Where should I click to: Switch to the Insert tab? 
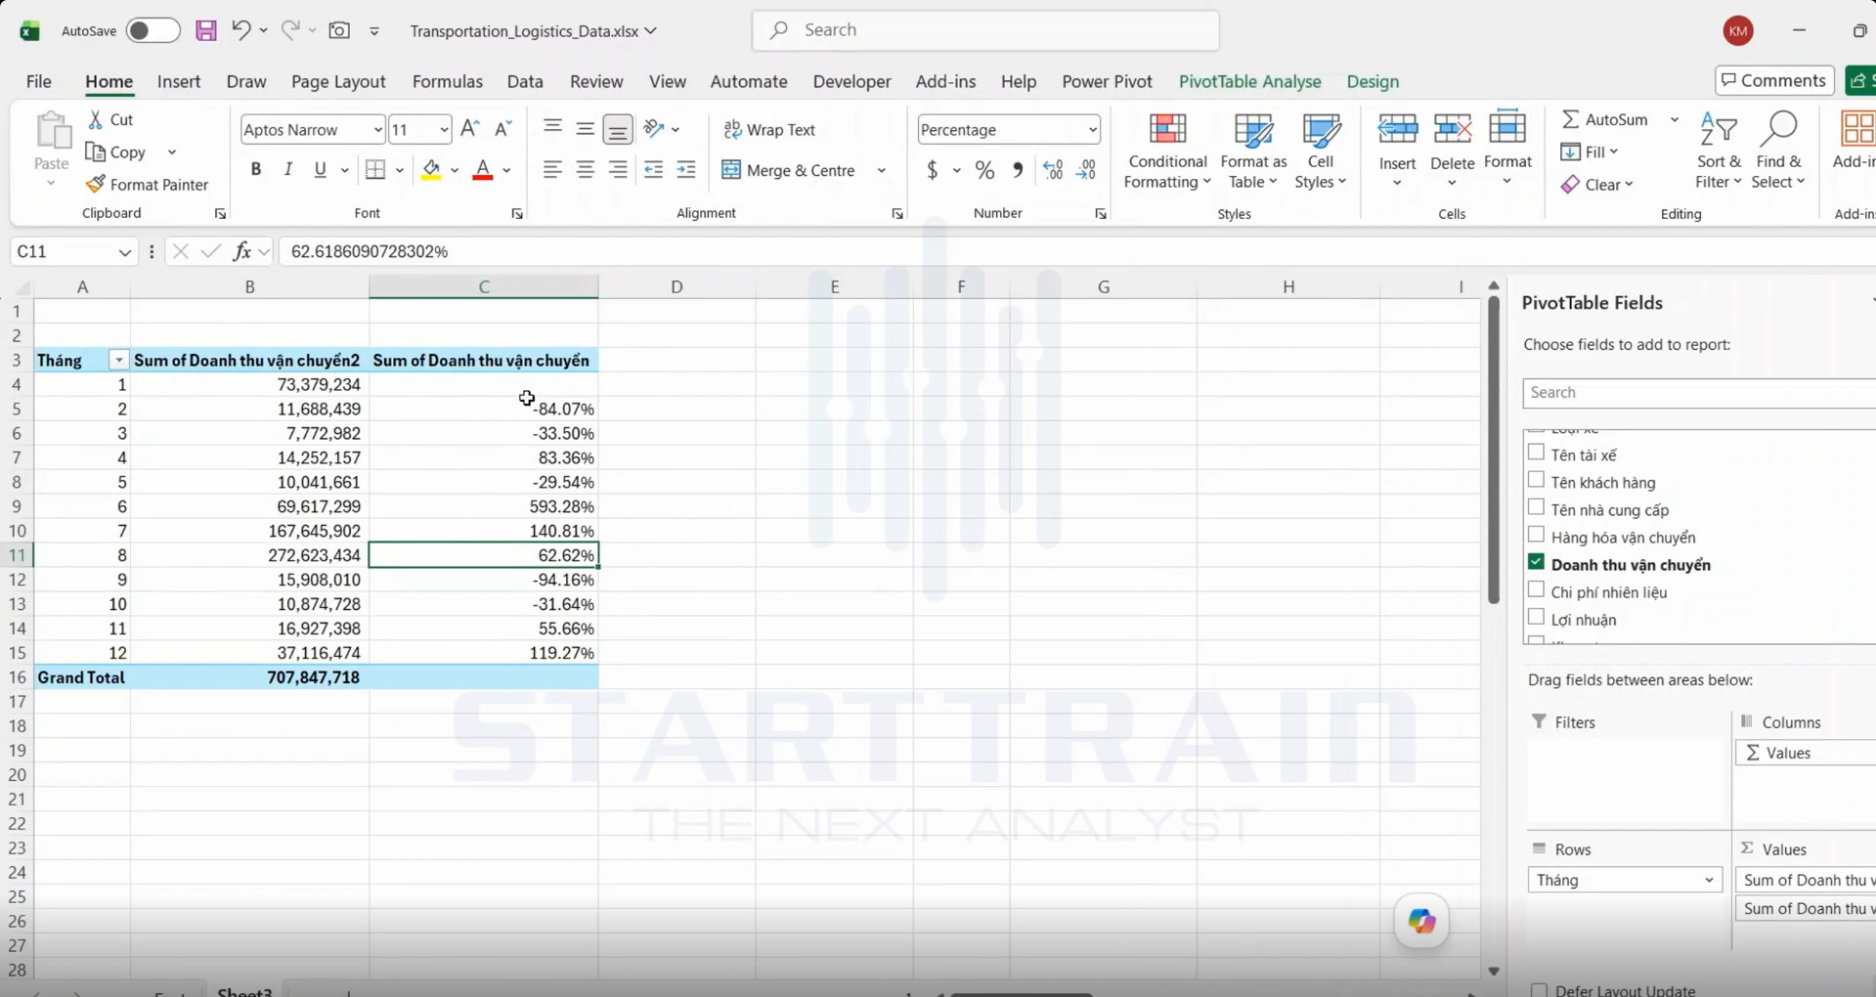pos(179,81)
